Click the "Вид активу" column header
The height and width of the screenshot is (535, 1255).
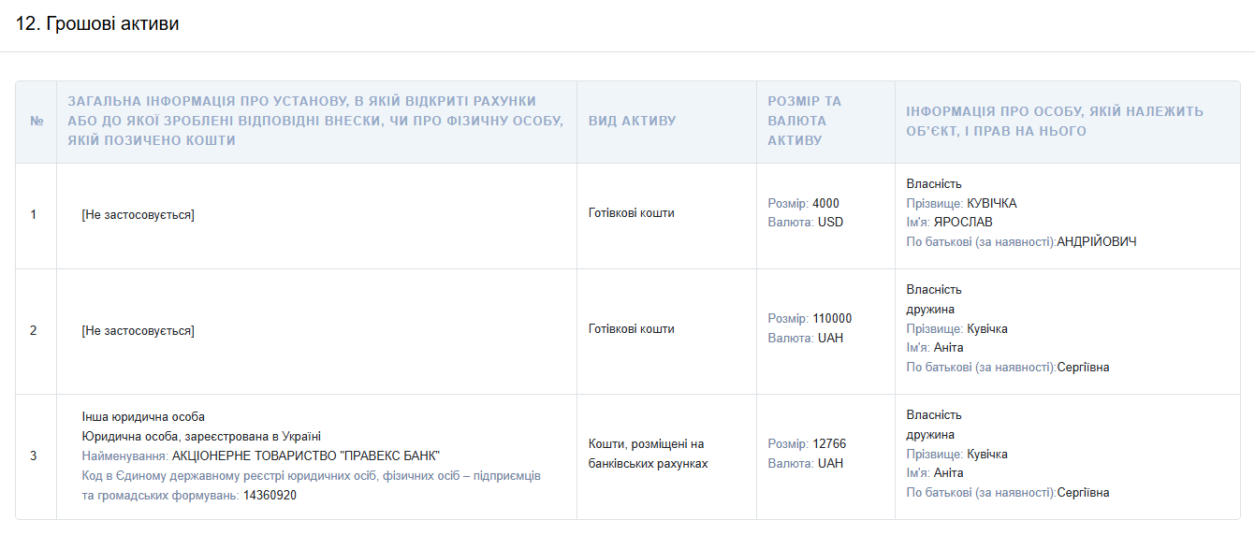632,122
